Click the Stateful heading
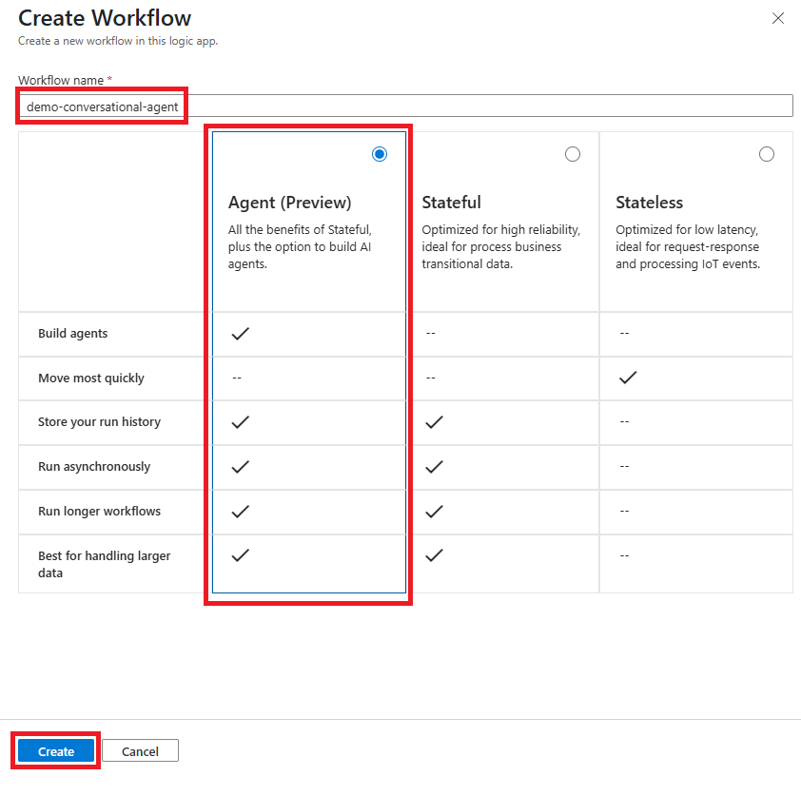801x796 pixels. click(452, 203)
